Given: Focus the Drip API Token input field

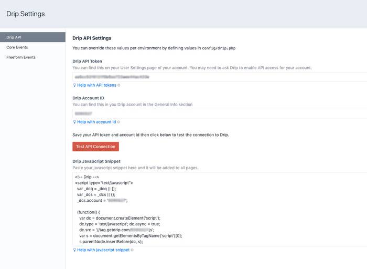Looking at the screenshot, I should coord(220,77).
